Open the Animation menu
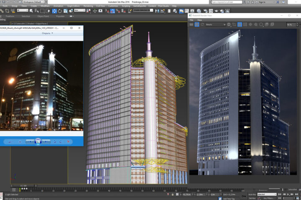Screen dimensions: 301x200 tap(58, 6)
